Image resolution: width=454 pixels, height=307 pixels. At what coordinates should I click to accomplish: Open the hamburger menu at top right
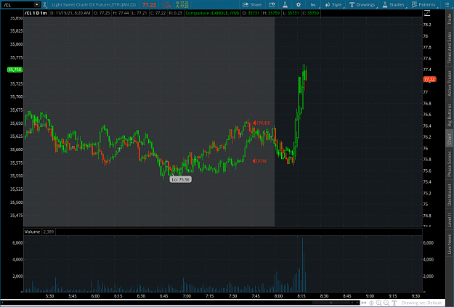pyautogui.click(x=447, y=4)
